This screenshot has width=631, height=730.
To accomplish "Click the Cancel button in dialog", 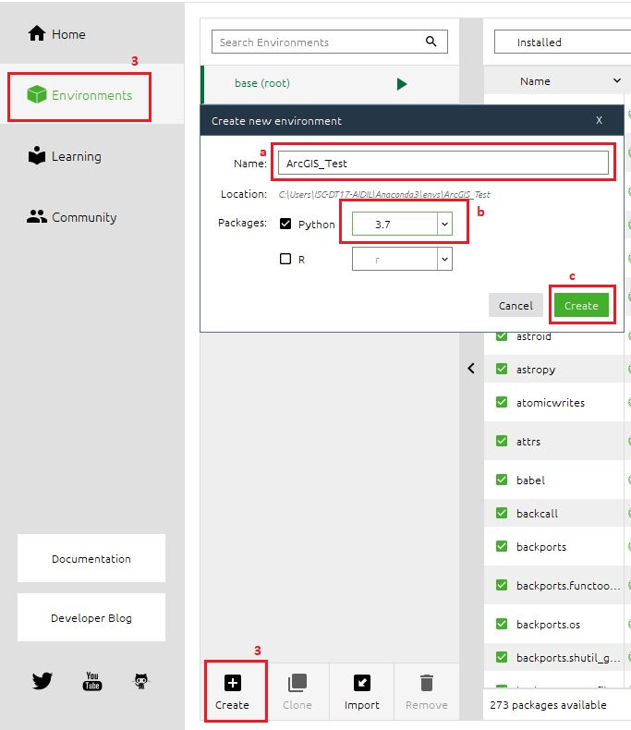I will point(516,306).
